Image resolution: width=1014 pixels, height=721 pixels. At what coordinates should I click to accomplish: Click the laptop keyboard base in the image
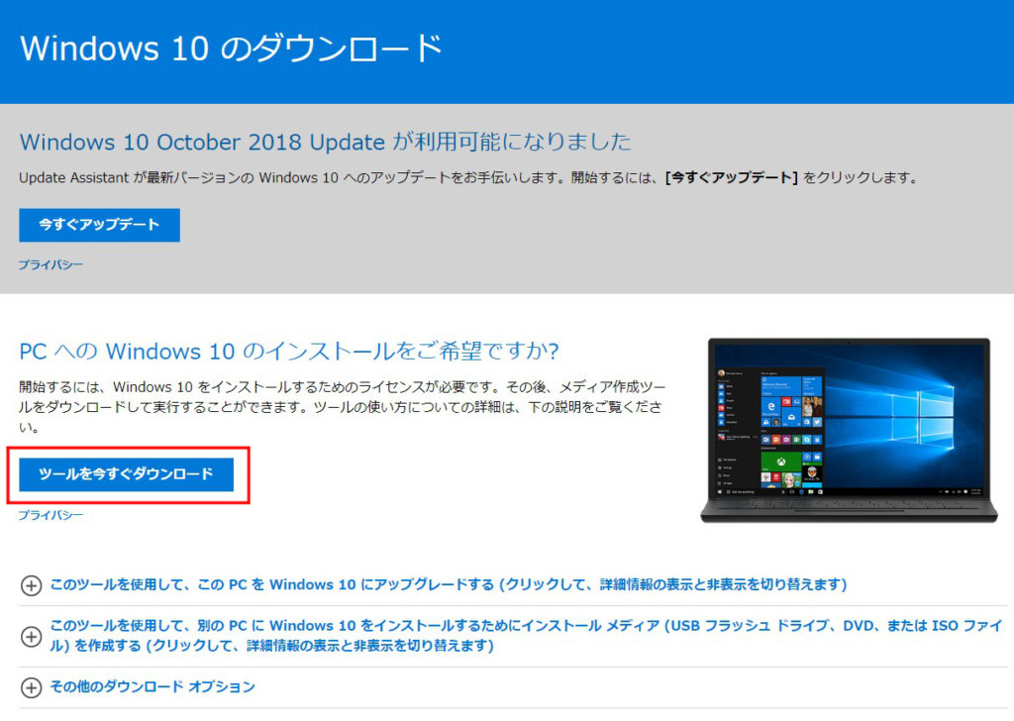click(x=849, y=509)
